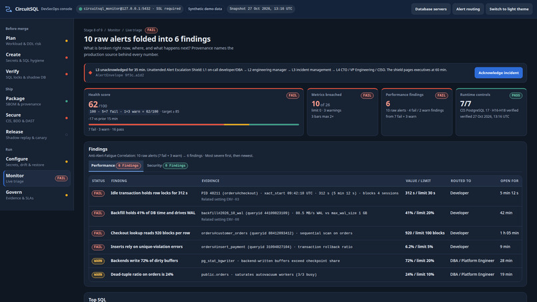Click the CircuitSQL logo icon

[9, 9]
